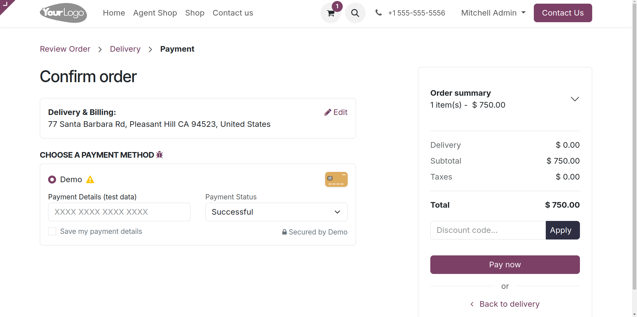Focus the Payment Details card number field
This screenshot has height=317, width=637.
click(119, 212)
